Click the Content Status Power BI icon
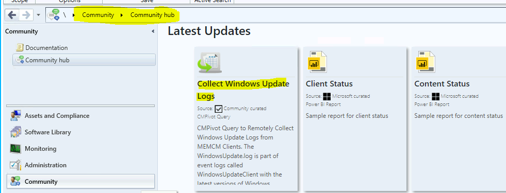Image resolution: width=506 pixels, height=193 pixels. [x=426, y=62]
